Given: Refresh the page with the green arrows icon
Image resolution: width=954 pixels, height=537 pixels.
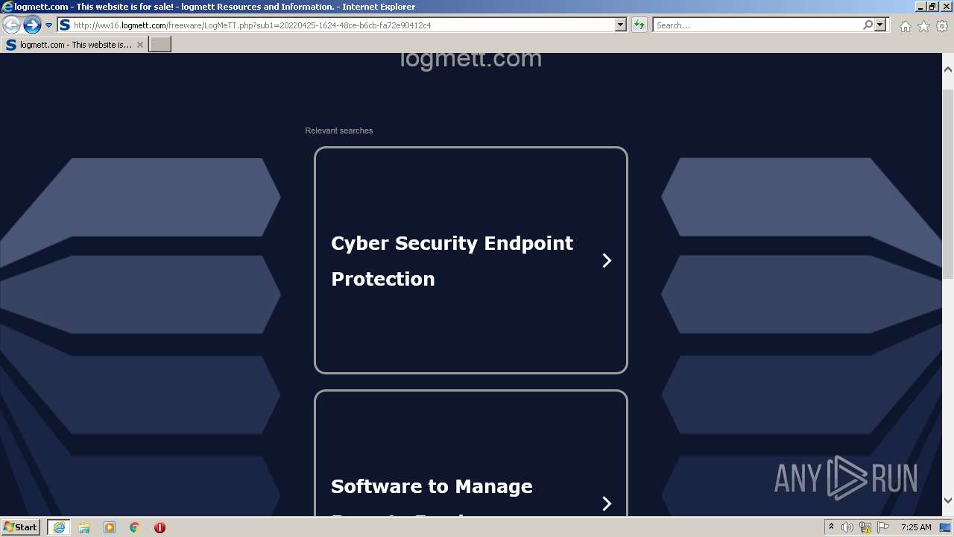Looking at the screenshot, I should [x=639, y=25].
